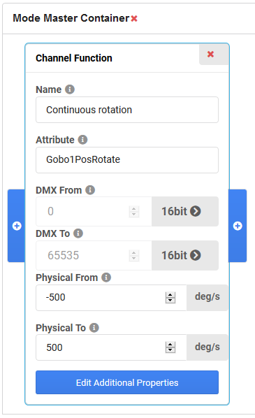Open Edit Additional Properties
Image resolution: width=255 pixels, height=418 pixels.
(x=127, y=382)
